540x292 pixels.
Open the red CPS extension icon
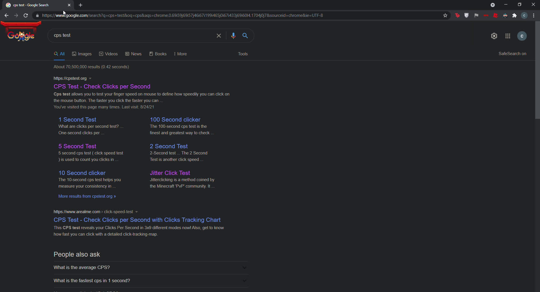pos(486,15)
